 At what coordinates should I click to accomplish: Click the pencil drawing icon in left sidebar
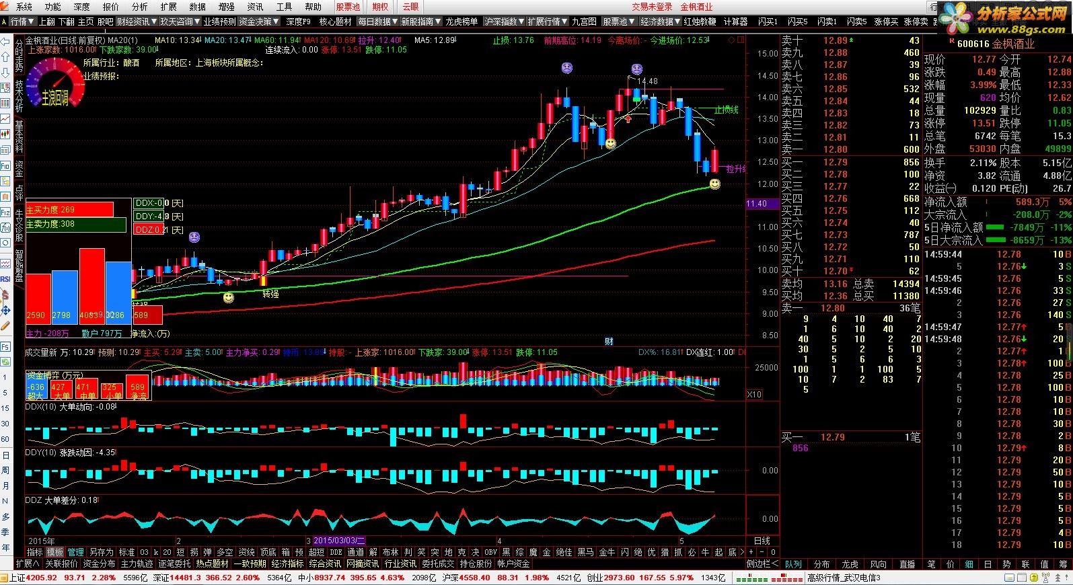(x=5, y=325)
